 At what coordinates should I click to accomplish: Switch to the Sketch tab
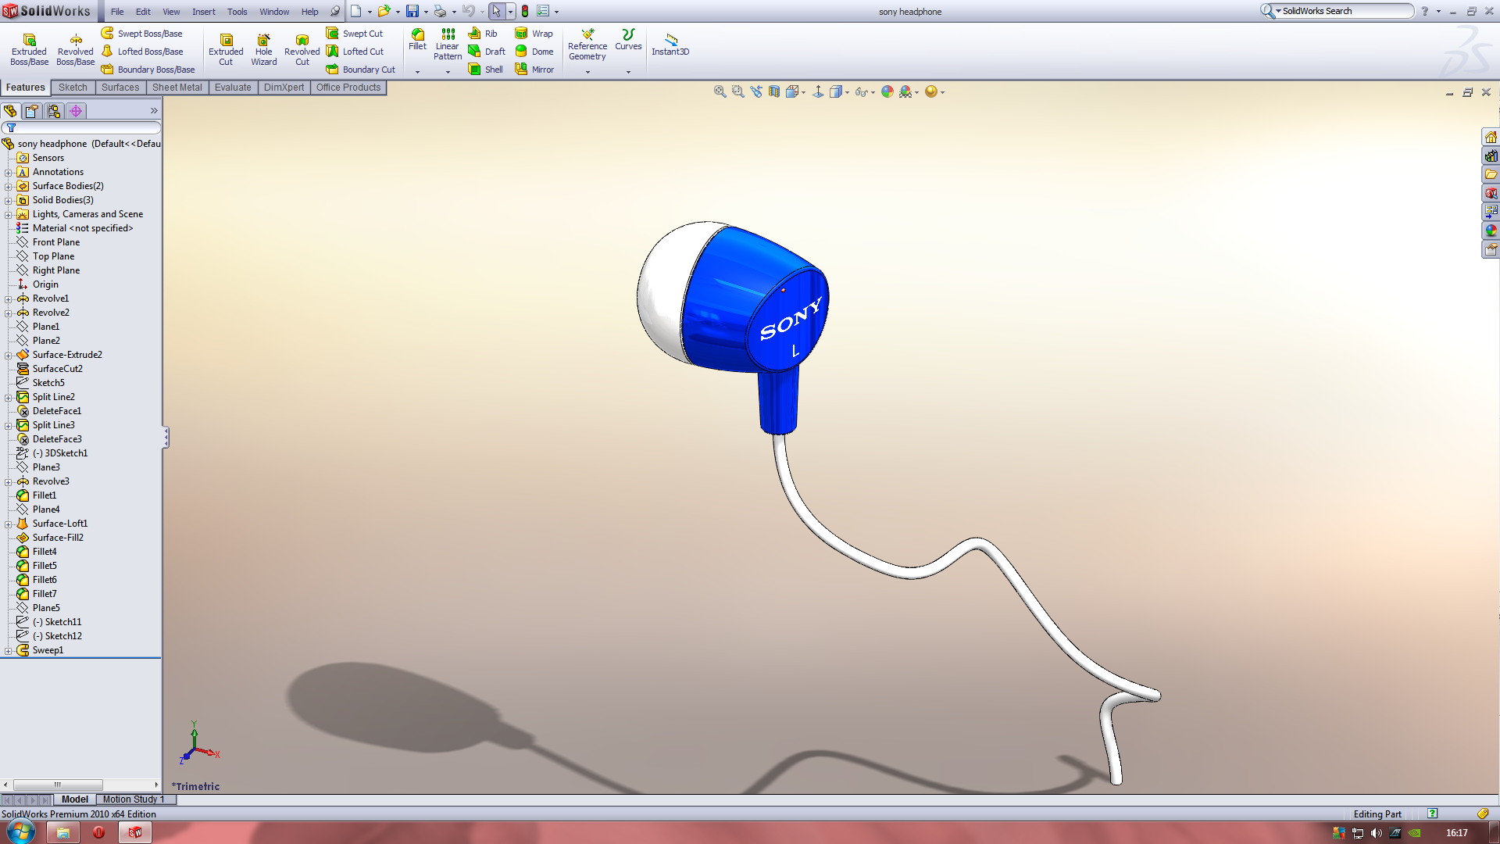(73, 88)
